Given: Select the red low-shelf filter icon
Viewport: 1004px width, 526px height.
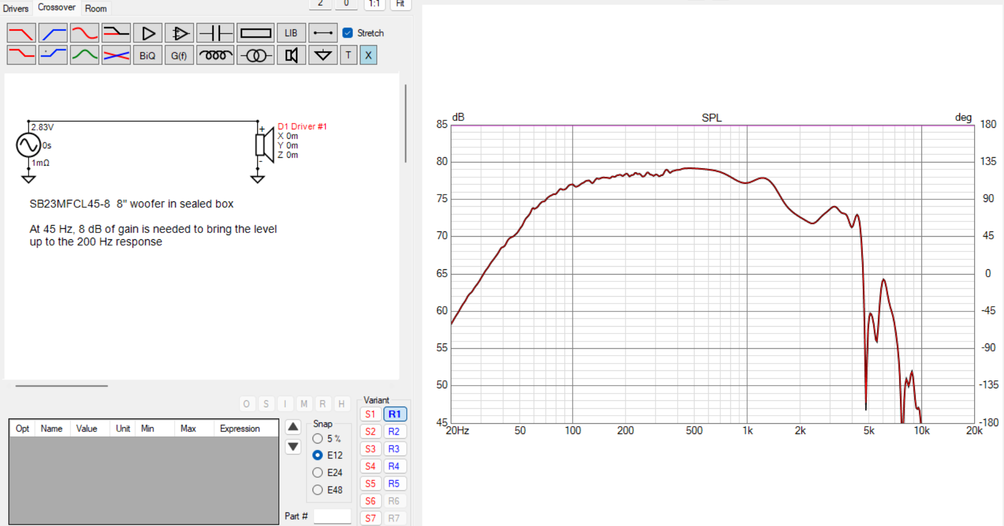Looking at the screenshot, I should point(21,55).
